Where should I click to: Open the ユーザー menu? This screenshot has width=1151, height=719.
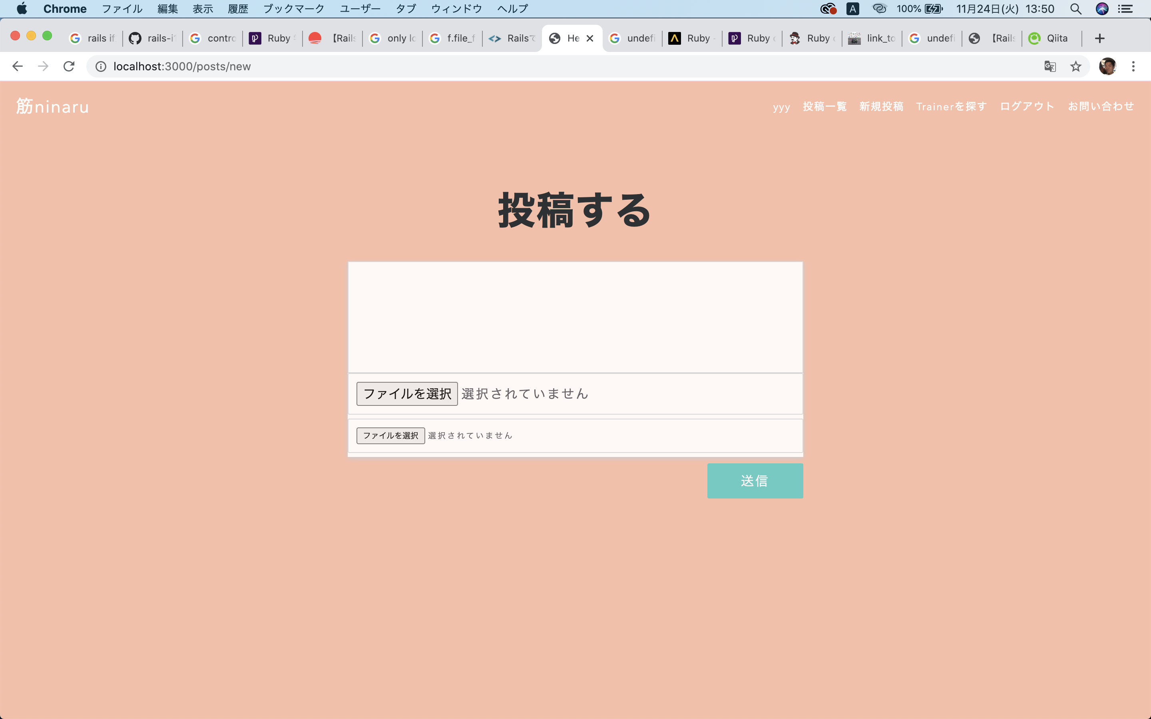pyautogui.click(x=360, y=8)
